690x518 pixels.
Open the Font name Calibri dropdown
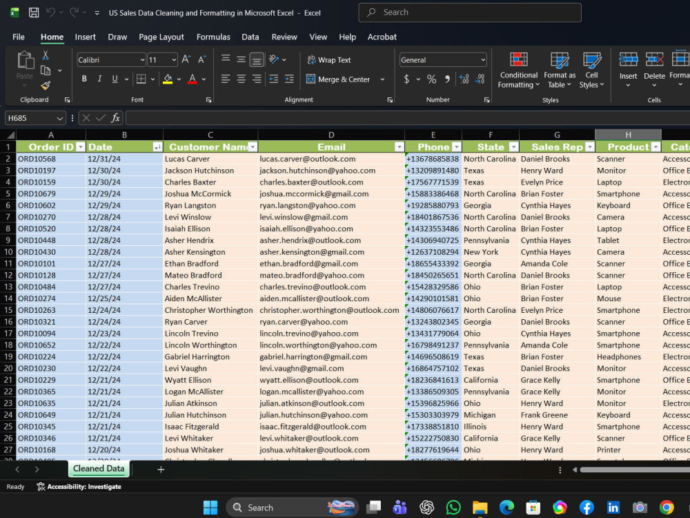click(x=143, y=59)
